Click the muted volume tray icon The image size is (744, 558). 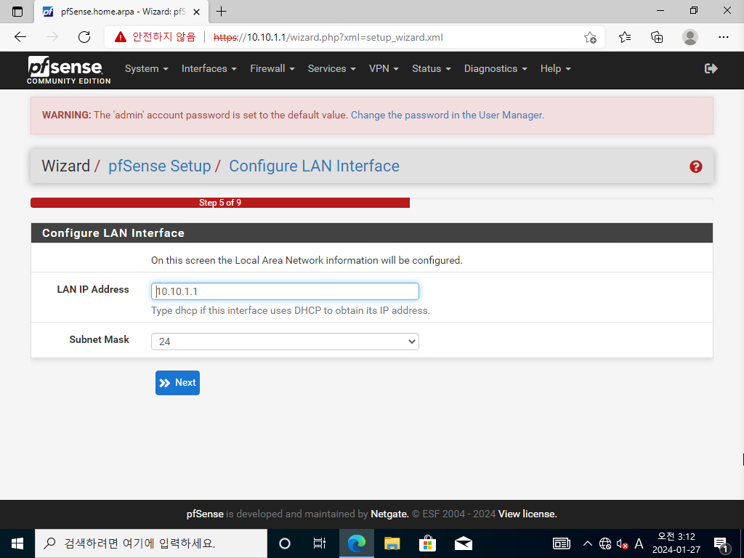coord(622,543)
